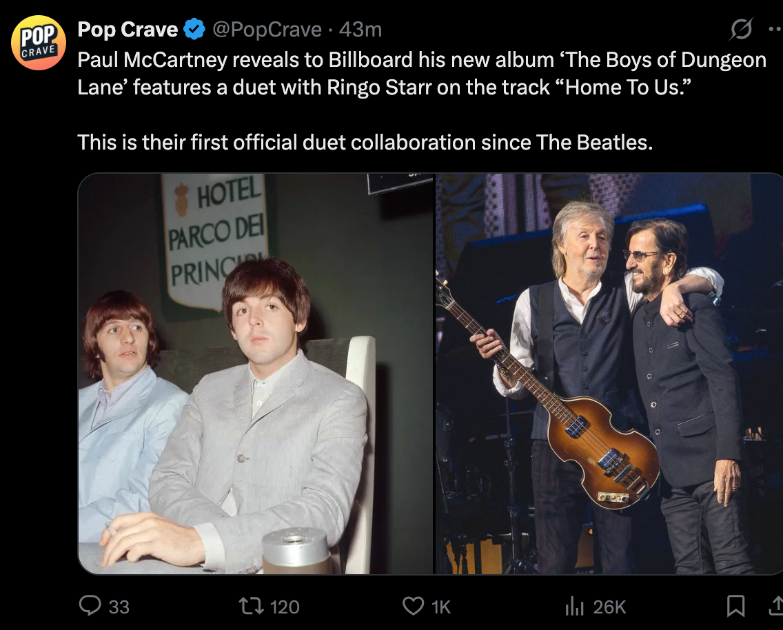
Task: Open the left photo with hotel sign
Action: 256,374
